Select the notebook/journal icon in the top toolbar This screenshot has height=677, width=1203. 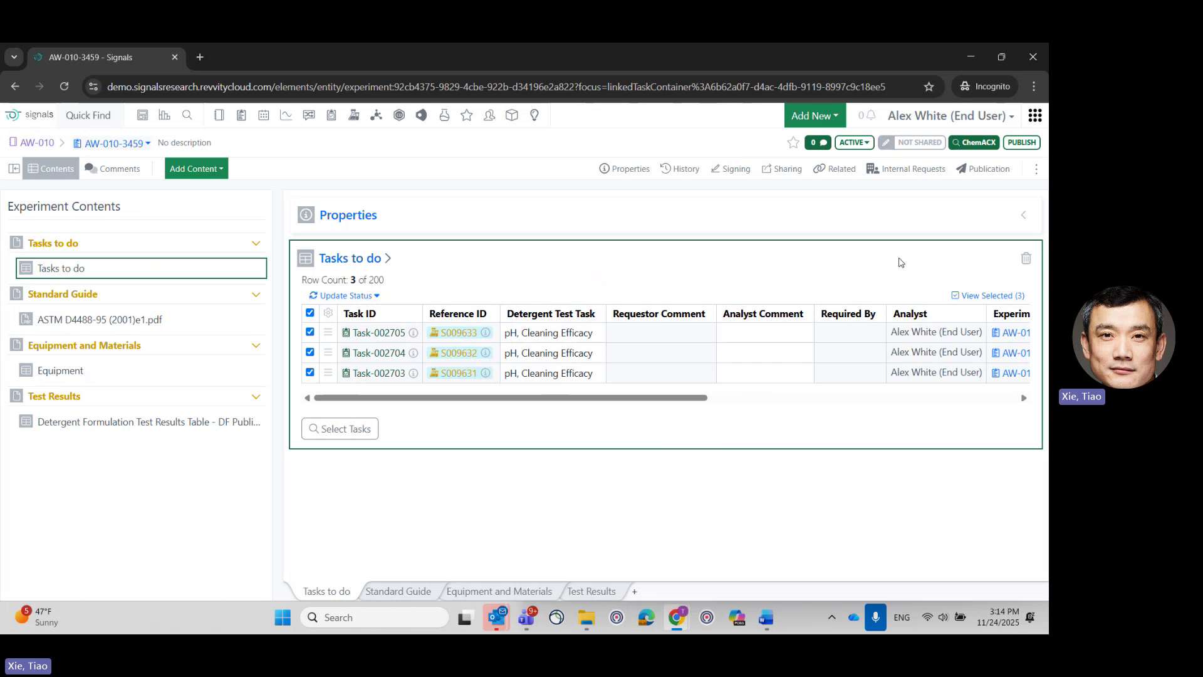[219, 115]
